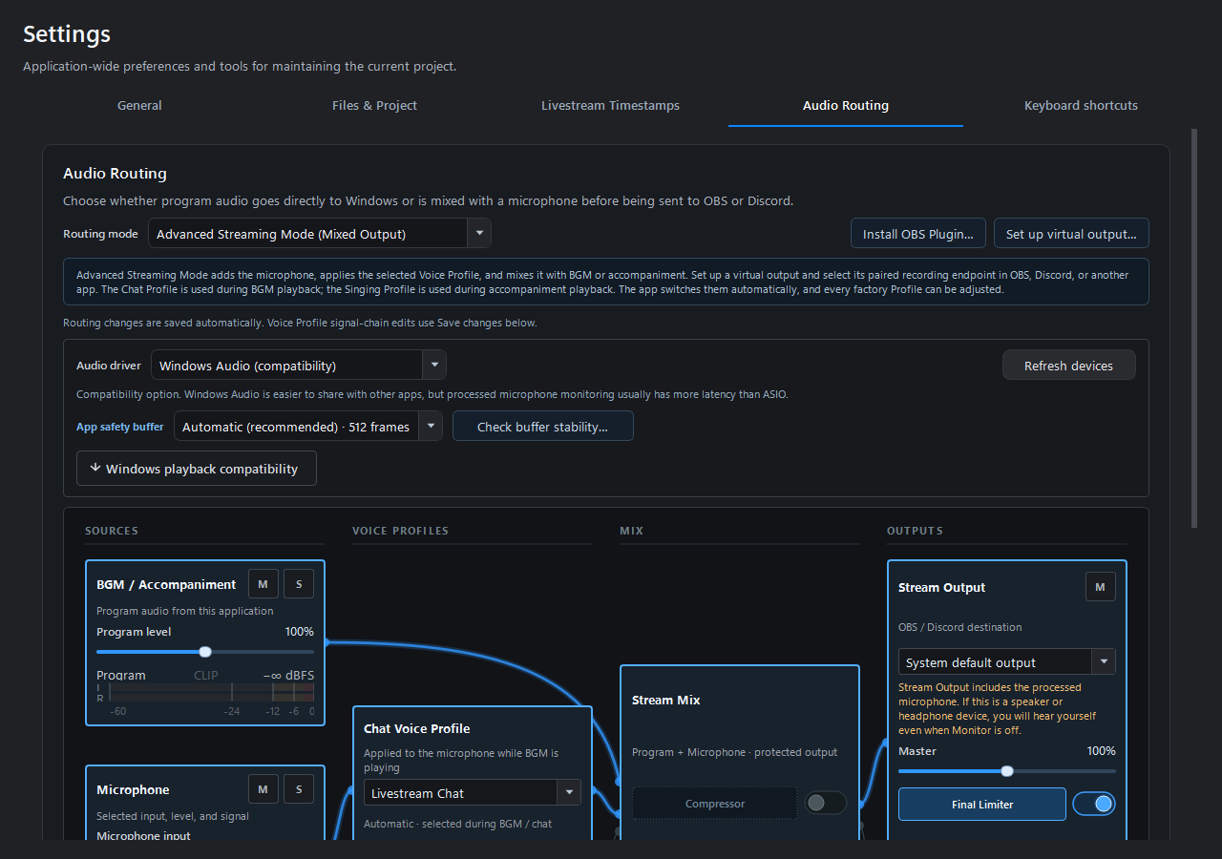Click the OBS / Discord destination text
Screen dimensions: 1222x859
click(x=959, y=627)
